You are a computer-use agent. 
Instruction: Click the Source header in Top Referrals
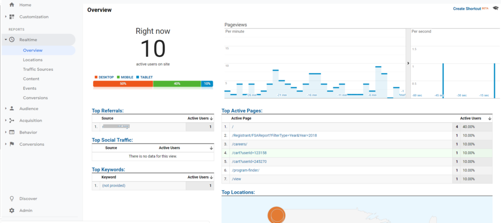(107, 118)
